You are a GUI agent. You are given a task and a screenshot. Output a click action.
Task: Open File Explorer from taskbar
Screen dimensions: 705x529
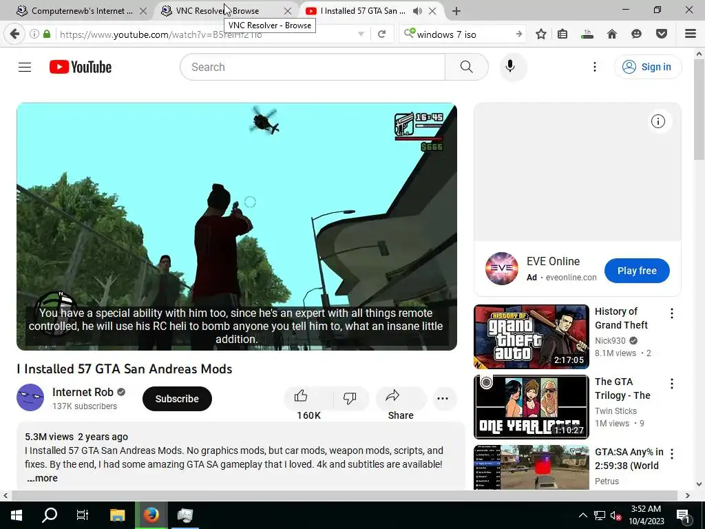coord(117,515)
